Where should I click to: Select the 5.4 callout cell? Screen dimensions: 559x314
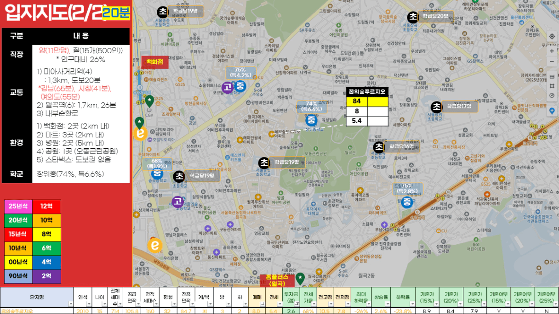[357, 121]
